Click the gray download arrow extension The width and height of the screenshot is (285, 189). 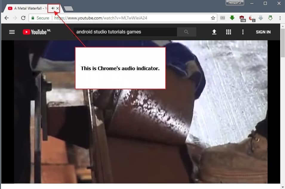[x=261, y=18]
